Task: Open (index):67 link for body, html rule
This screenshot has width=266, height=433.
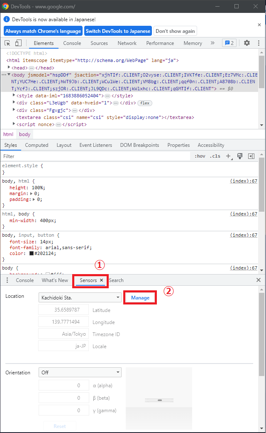Action: (x=244, y=181)
